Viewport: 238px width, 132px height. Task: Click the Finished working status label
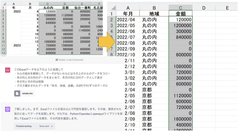[25, 126]
